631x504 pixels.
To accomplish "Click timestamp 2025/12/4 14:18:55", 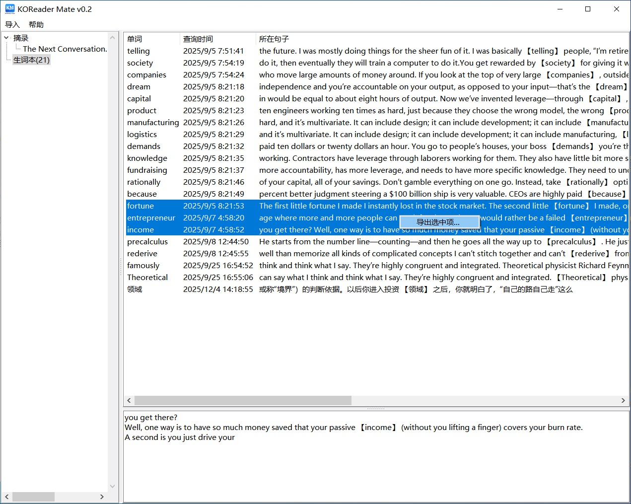I will point(218,289).
